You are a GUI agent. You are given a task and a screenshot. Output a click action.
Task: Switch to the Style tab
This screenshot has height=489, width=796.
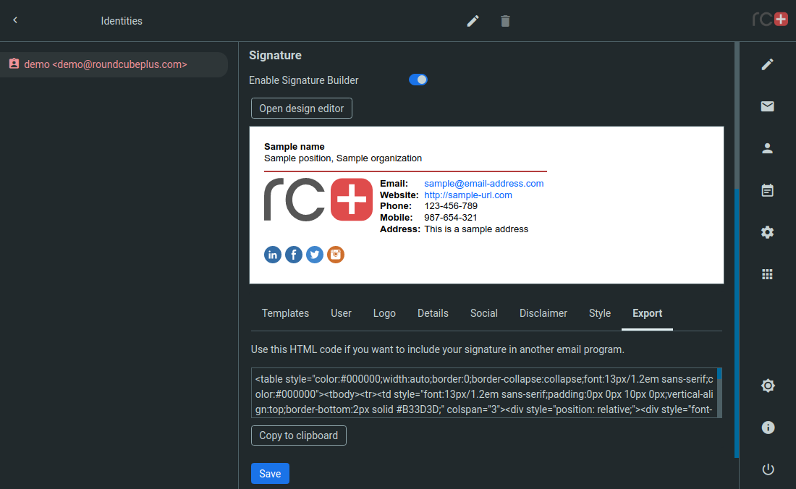coord(600,313)
